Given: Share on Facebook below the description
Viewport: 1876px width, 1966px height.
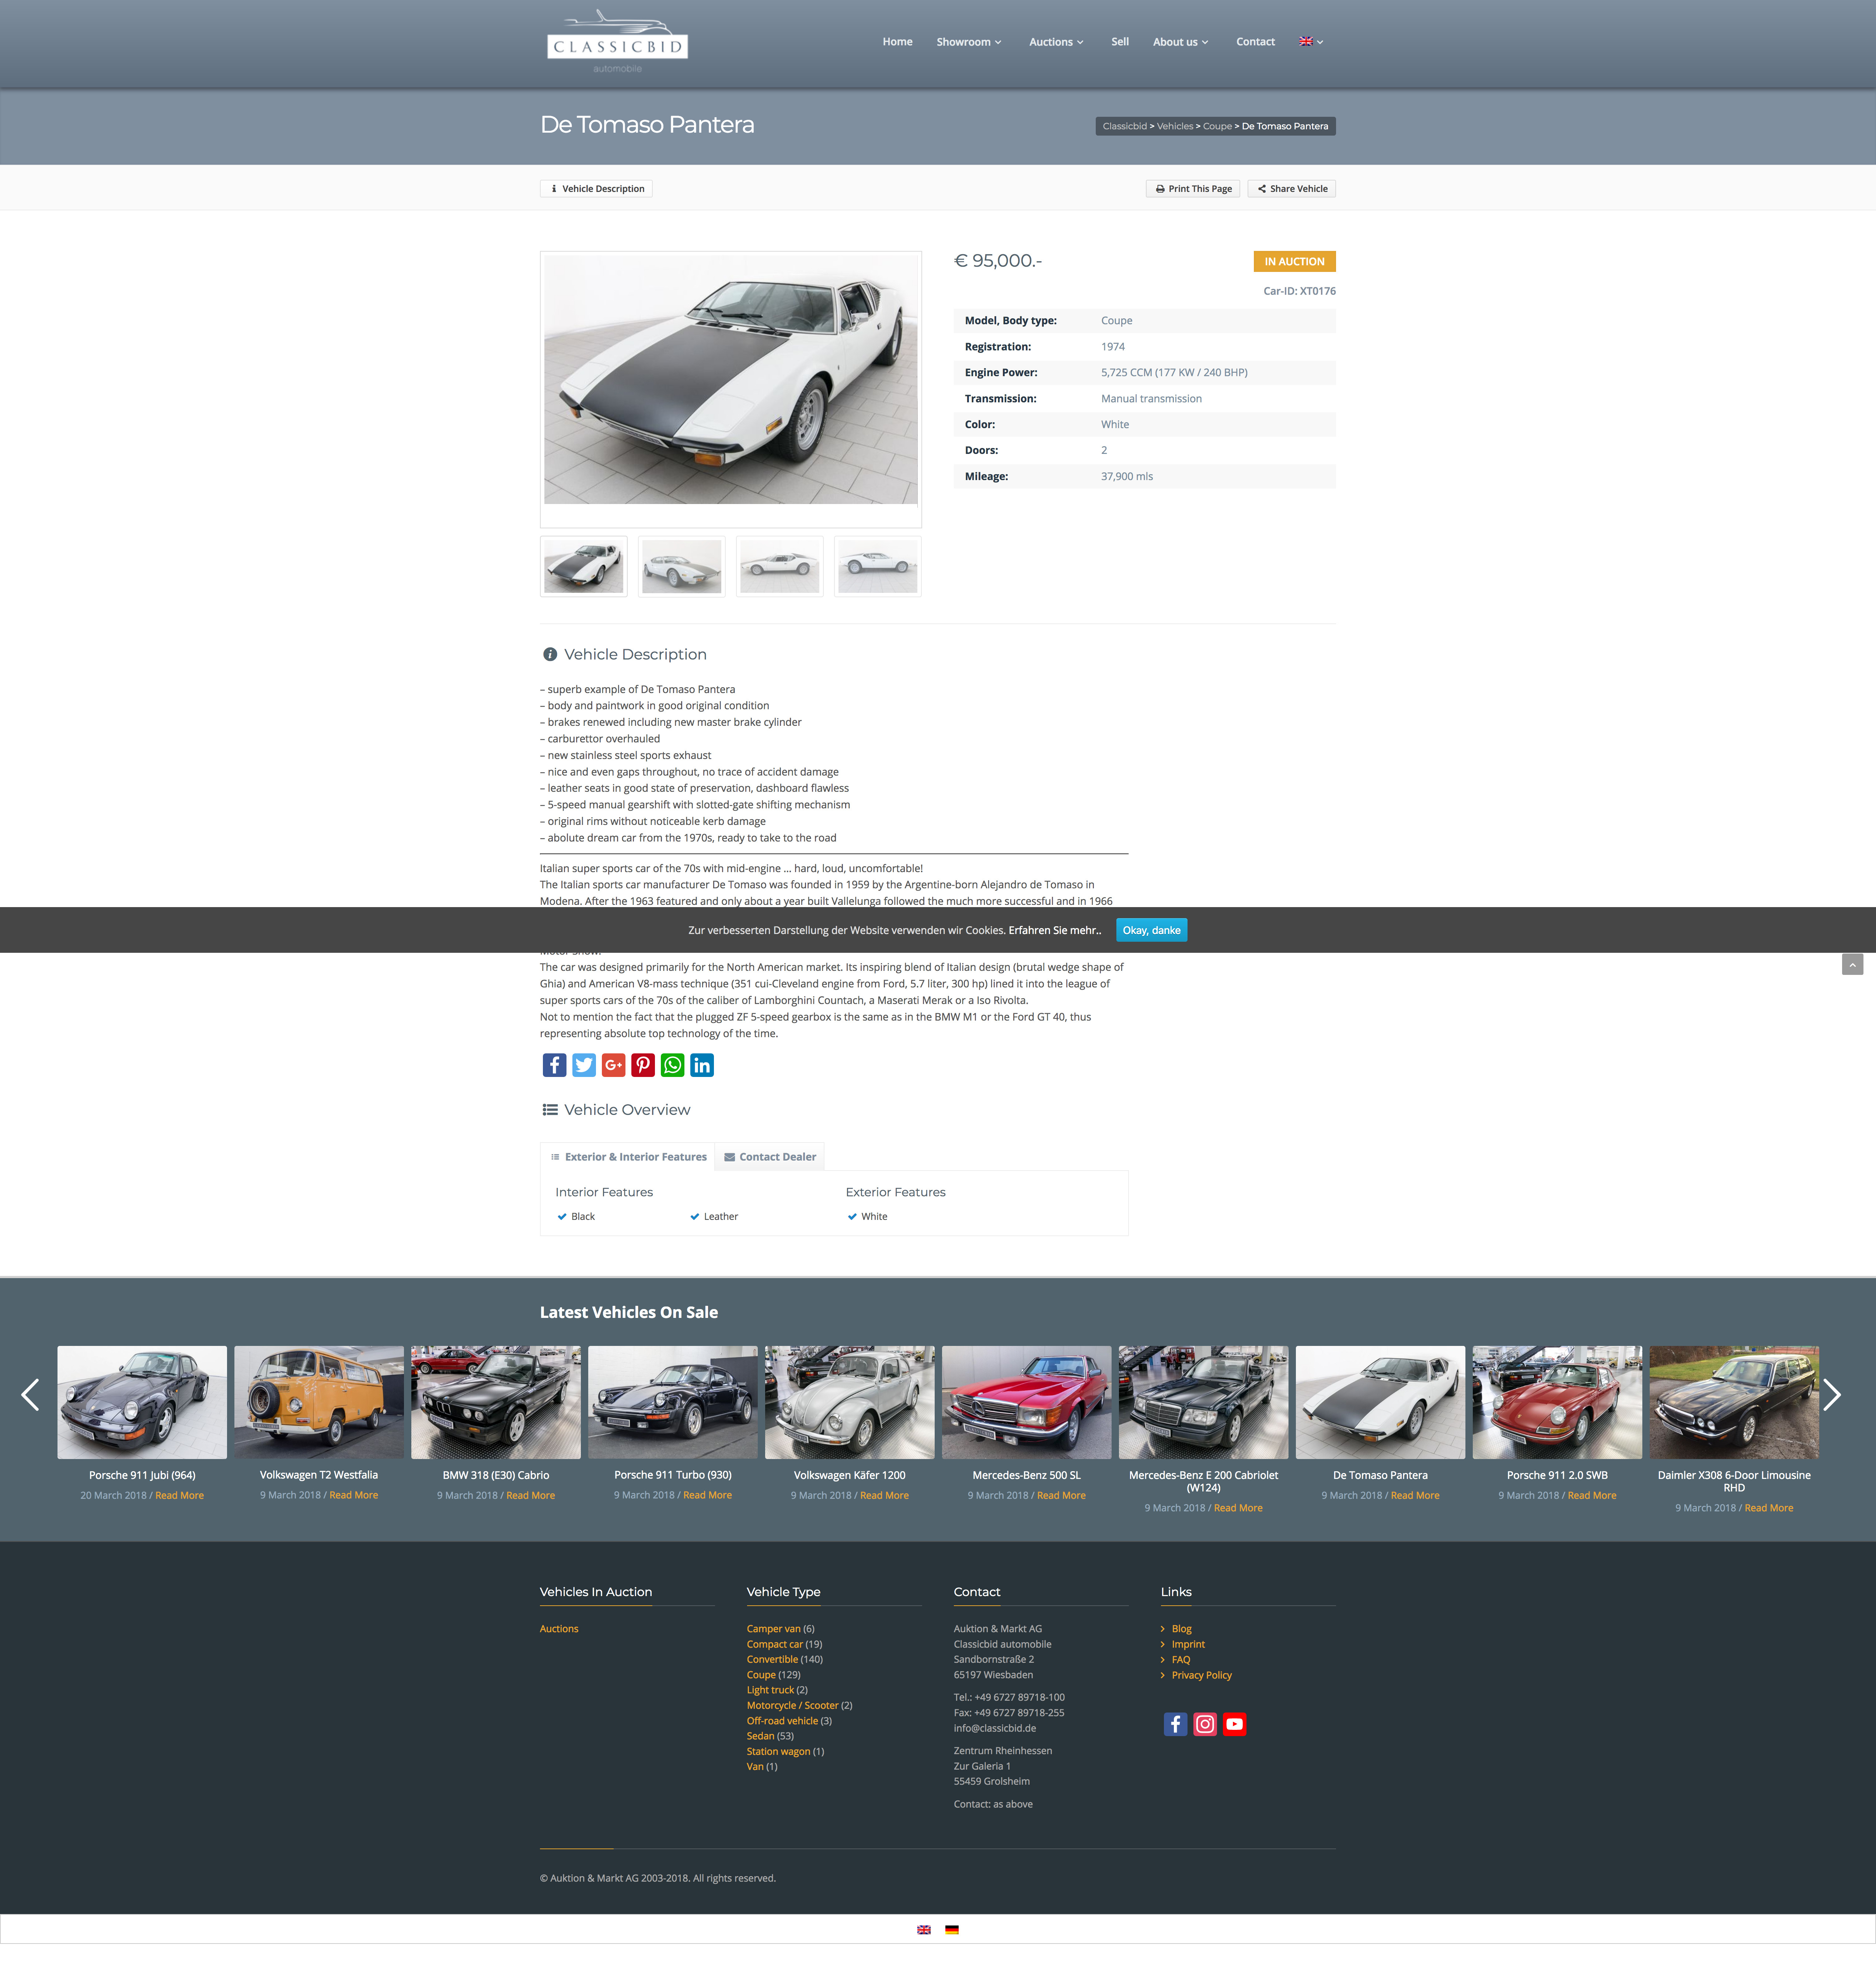Looking at the screenshot, I should tap(554, 1066).
